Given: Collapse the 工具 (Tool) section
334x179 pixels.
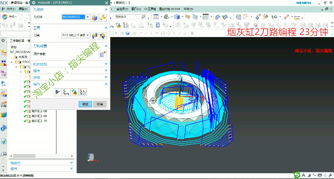Looking at the screenshot, I should coord(106,28).
